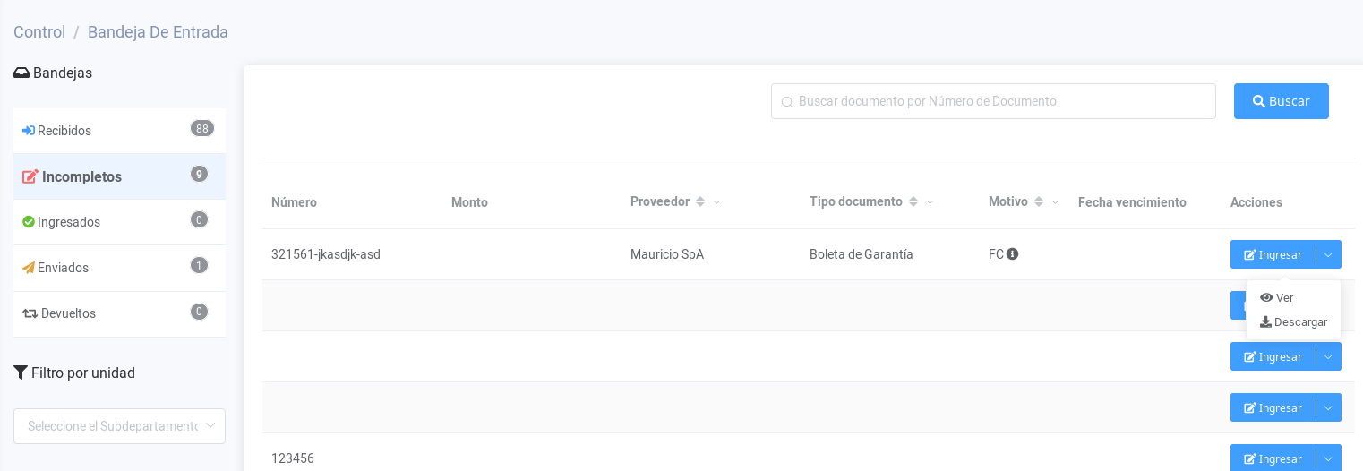Click the document number search field
1363x471 pixels.
click(x=994, y=101)
